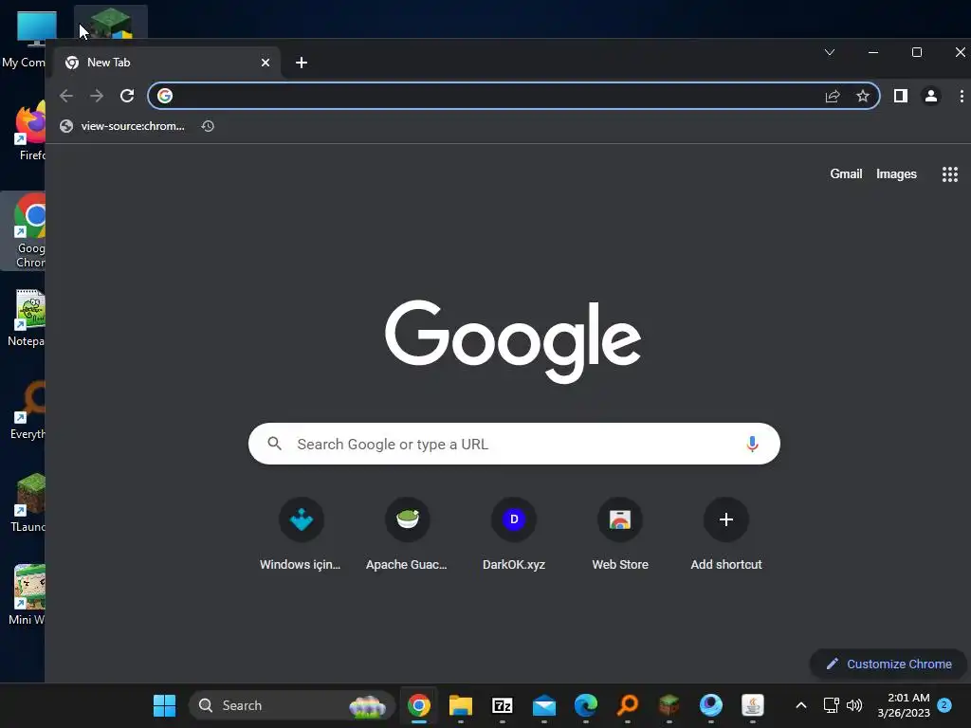The width and height of the screenshot is (971, 728).
Task: Select the New Tab tab
Action: (167, 63)
